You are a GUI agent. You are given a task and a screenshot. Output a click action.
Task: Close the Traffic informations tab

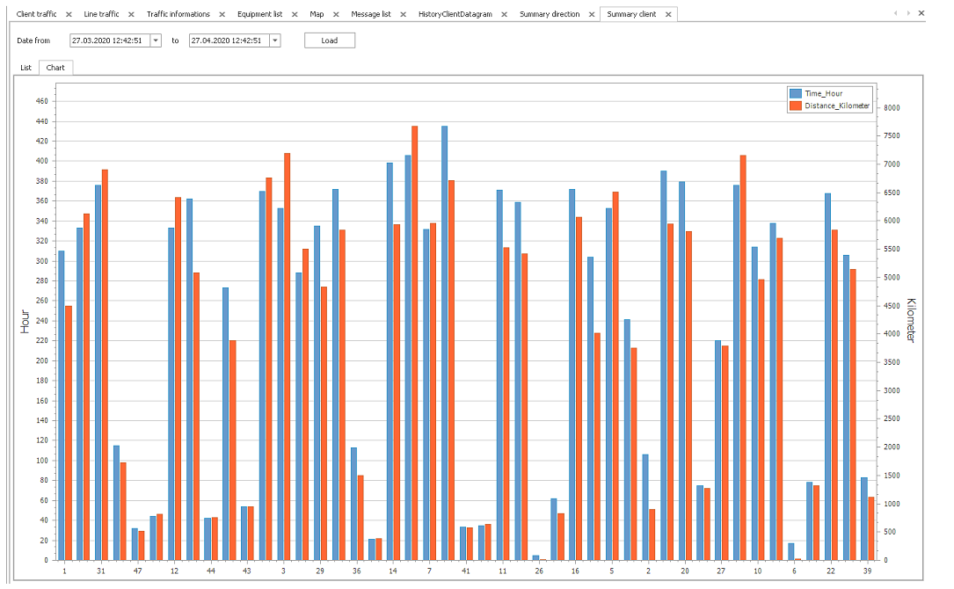tap(222, 15)
